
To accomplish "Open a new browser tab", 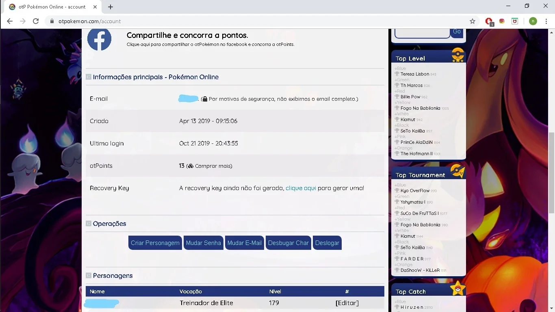I will tap(111, 7).
